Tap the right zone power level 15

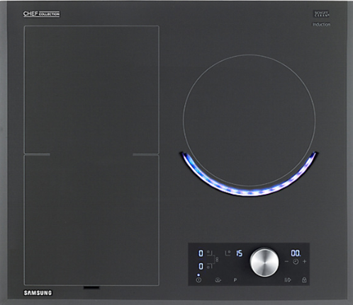pos(240,253)
